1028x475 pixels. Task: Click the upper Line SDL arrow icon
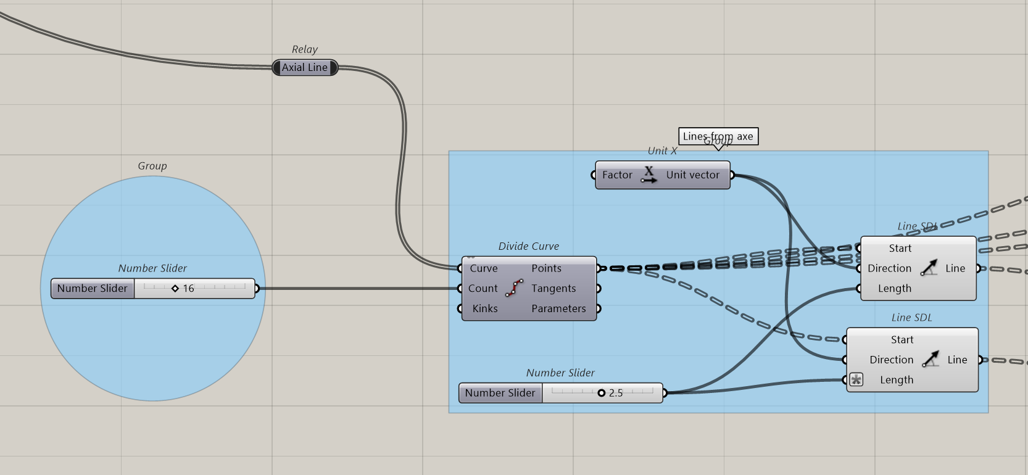click(x=929, y=268)
